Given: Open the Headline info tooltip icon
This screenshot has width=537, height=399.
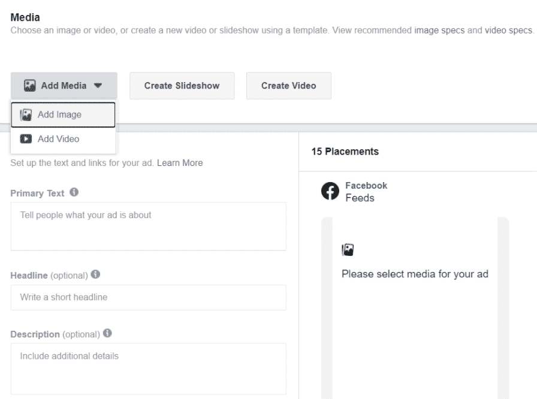Looking at the screenshot, I should [95, 274].
